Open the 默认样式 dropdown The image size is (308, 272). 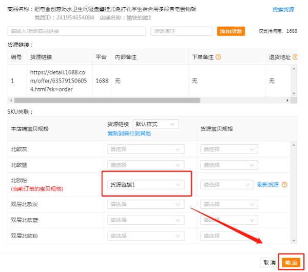pyautogui.click(x=156, y=124)
